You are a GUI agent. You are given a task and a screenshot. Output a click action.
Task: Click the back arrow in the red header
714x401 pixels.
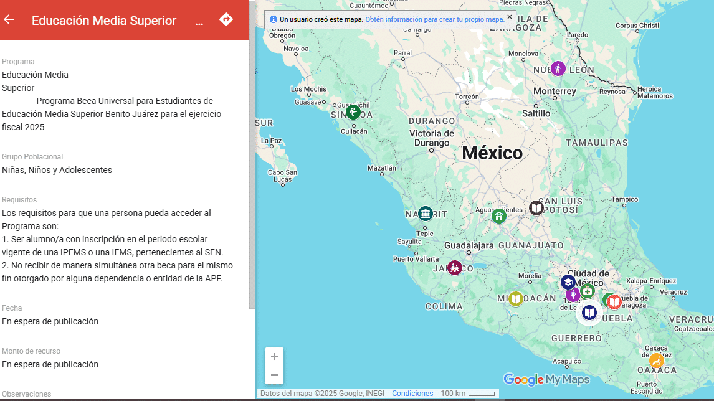9,20
